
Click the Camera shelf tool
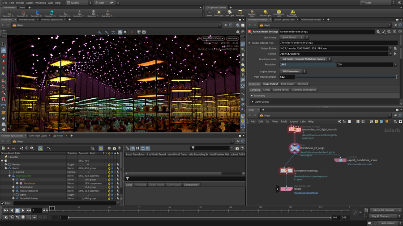(209, 13)
